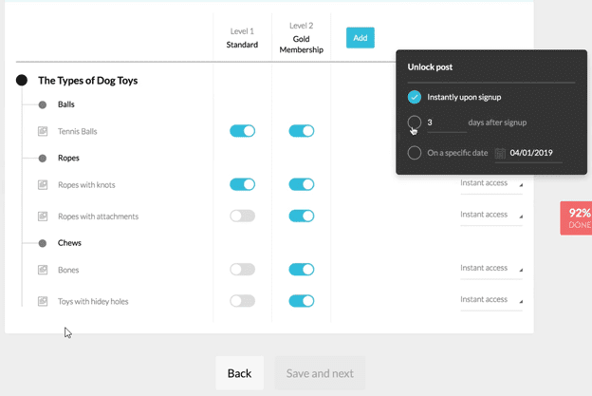This screenshot has width=592, height=396.
Task: Select the black course bullet icon
Action: pos(22,80)
